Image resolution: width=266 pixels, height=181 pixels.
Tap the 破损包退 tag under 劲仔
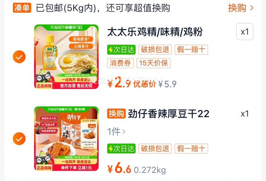click(155, 149)
